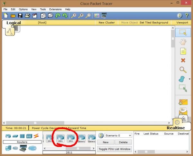Viewport: 193px width, 156px height.
Task: Click Set Tiled Background
Action: pos(154,22)
